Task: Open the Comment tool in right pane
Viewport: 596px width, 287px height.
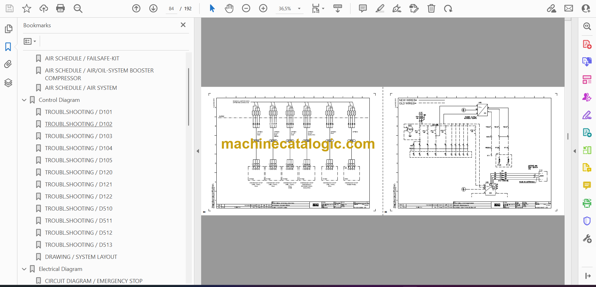Action: [x=587, y=185]
